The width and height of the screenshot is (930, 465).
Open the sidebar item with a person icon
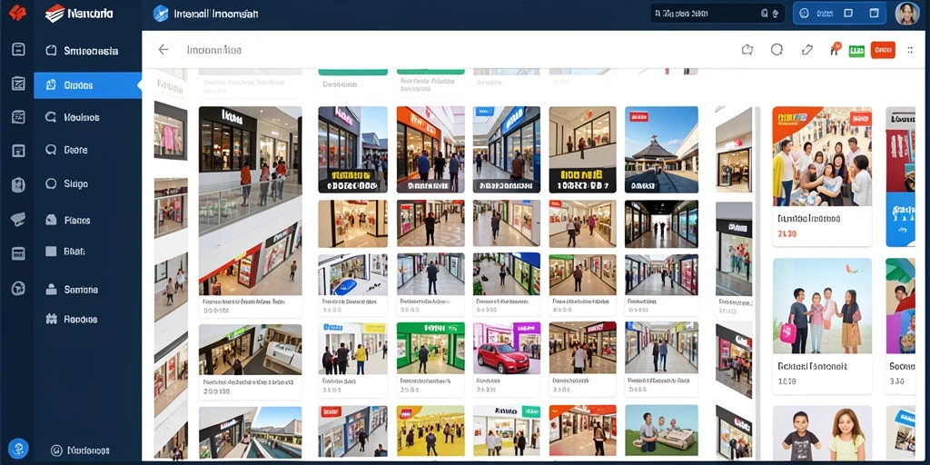(x=88, y=290)
